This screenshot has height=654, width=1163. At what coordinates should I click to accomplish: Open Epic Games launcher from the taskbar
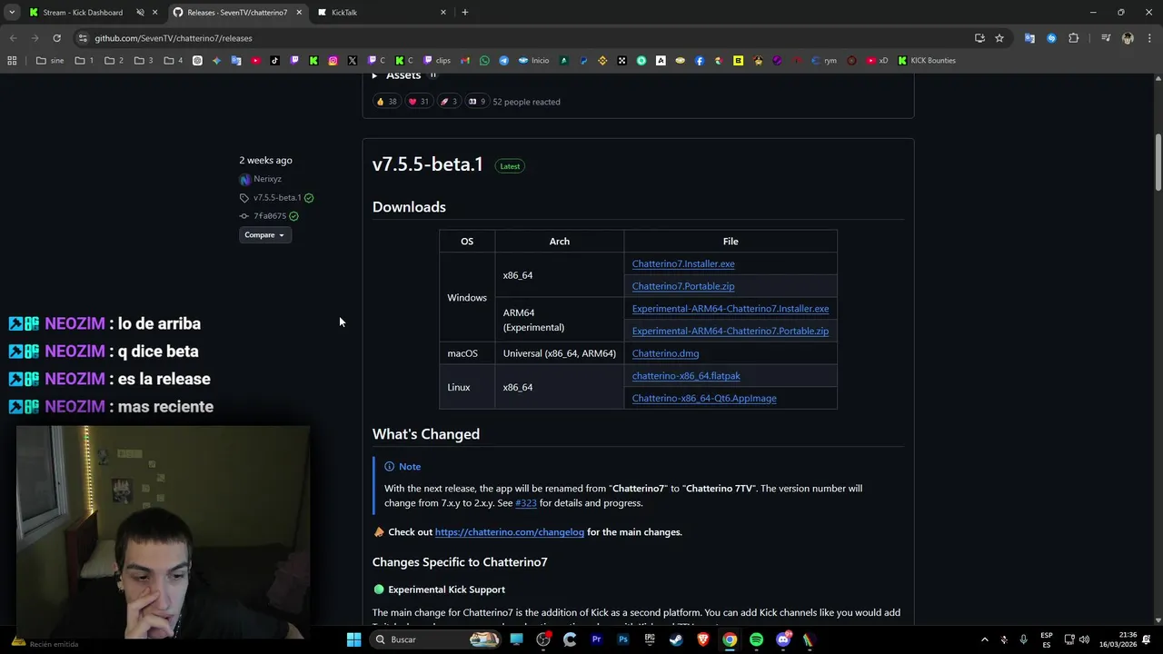pyautogui.click(x=650, y=639)
